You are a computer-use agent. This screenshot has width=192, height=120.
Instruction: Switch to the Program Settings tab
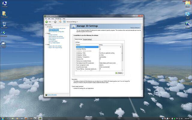coord(87,39)
